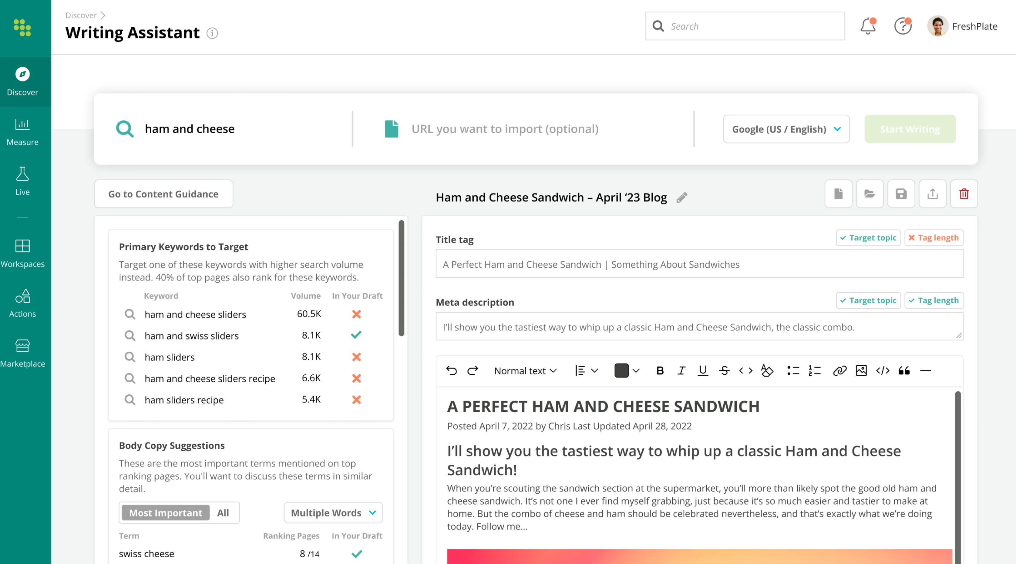1016x564 pixels.
Task: Click the pencil icon to rename document
Action: [x=681, y=197]
